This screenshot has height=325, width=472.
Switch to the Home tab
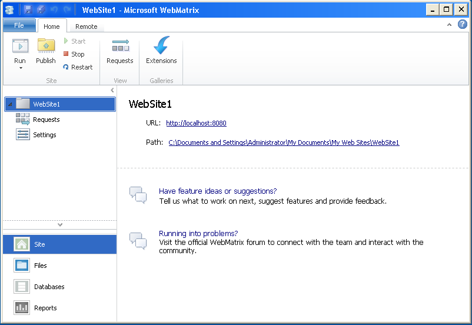pyautogui.click(x=51, y=26)
